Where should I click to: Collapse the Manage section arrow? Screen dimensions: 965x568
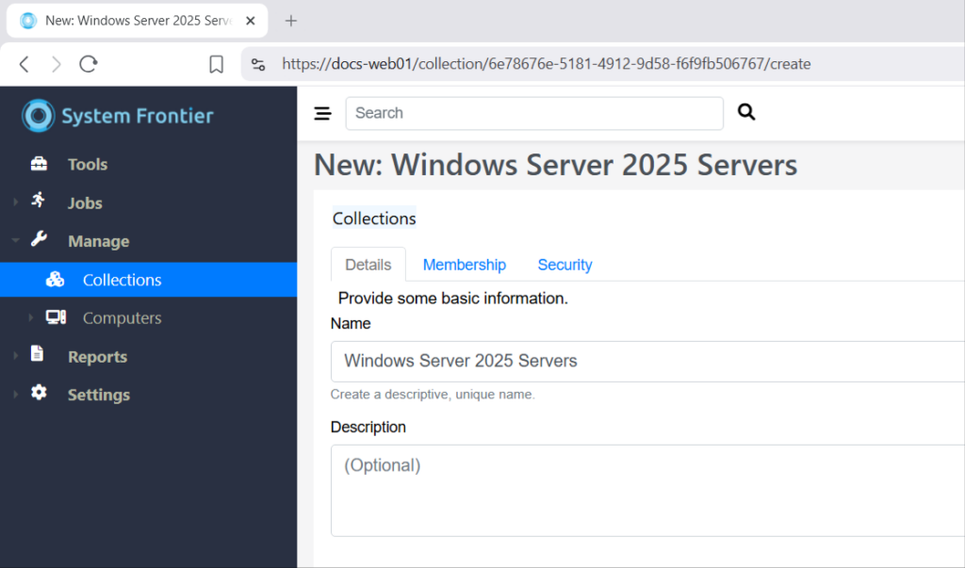click(15, 241)
